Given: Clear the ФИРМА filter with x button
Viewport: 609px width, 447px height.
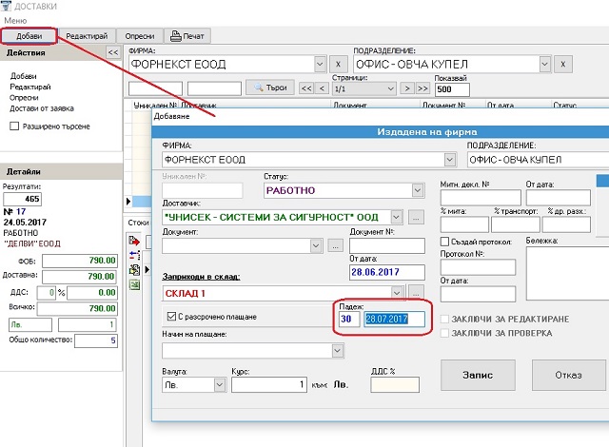Looking at the screenshot, I should [338, 64].
